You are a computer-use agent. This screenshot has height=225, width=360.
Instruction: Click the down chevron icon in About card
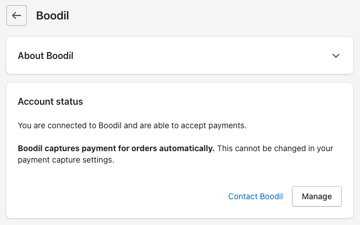click(x=335, y=56)
